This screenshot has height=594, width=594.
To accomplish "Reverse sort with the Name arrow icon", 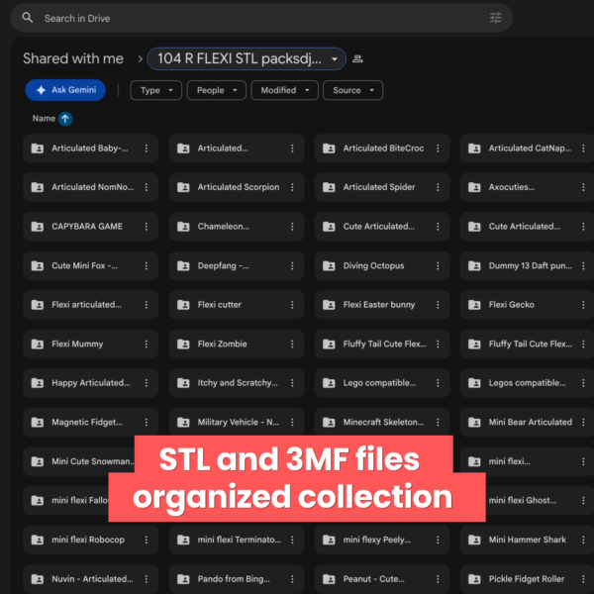I will pyautogui.click(x=65, y=119).
